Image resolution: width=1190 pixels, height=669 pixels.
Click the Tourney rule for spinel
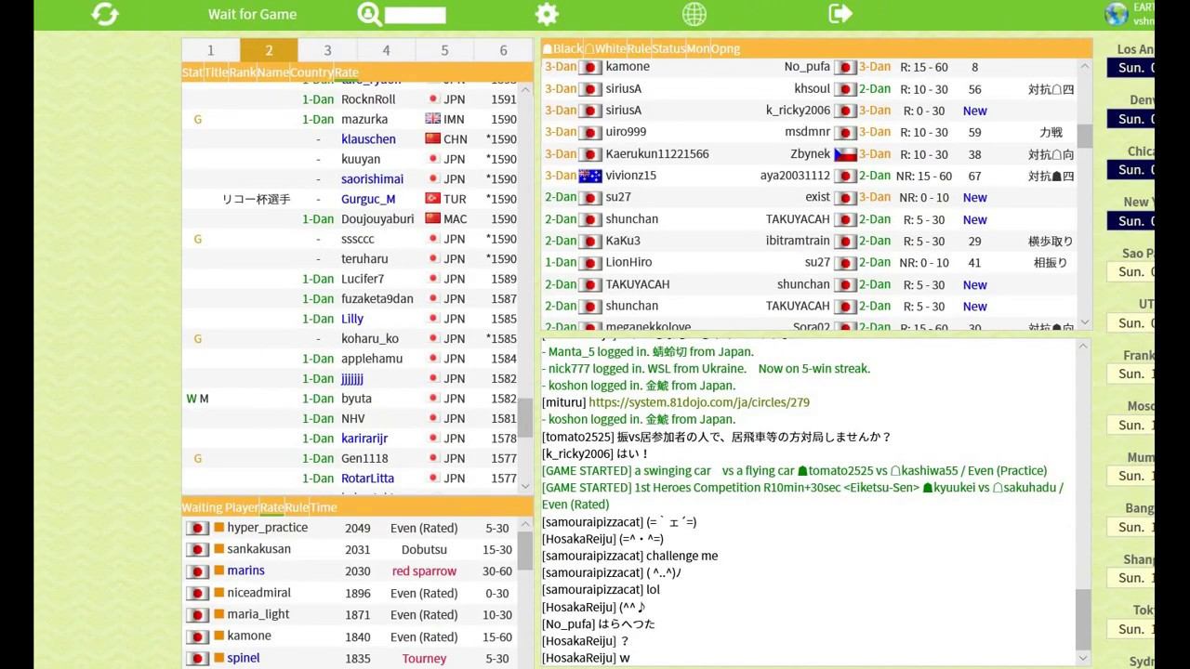point(424,659)
